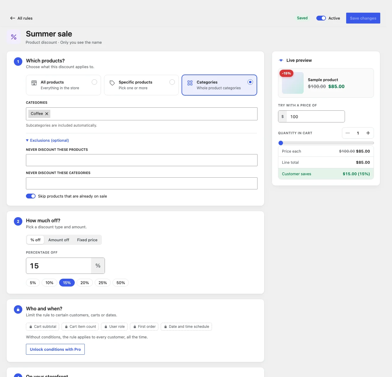Switch to the Amount off tab

pos(59,240)
